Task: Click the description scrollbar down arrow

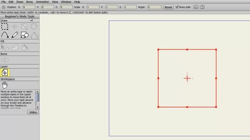Action: (37, 107)
